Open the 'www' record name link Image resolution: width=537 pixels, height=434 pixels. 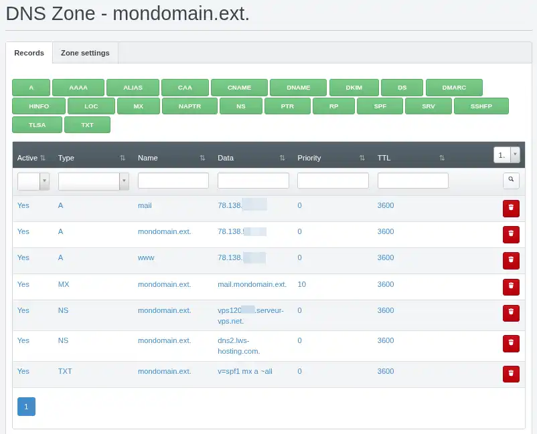[146, 258]
